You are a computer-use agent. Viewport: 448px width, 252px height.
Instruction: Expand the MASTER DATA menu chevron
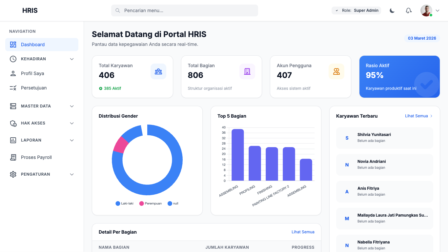[72, 106]
